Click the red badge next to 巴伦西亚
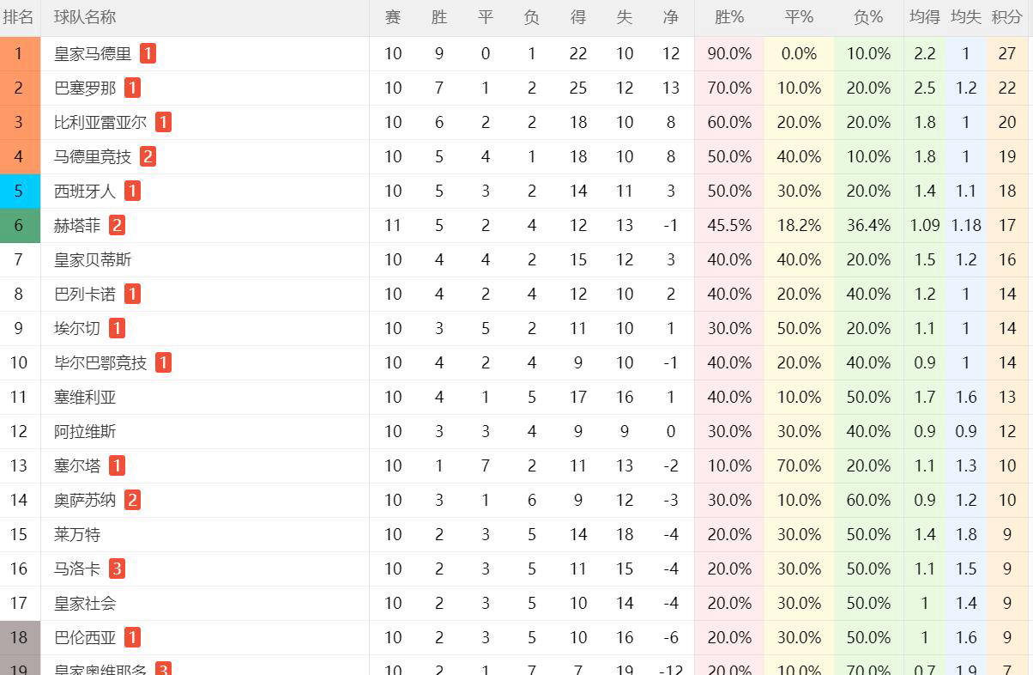The height and width of the screenshot is (675, 1033). tap(132, 637)
